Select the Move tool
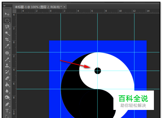Image resolution: width=162 pixels, height=118 pixels. (7, 14)
